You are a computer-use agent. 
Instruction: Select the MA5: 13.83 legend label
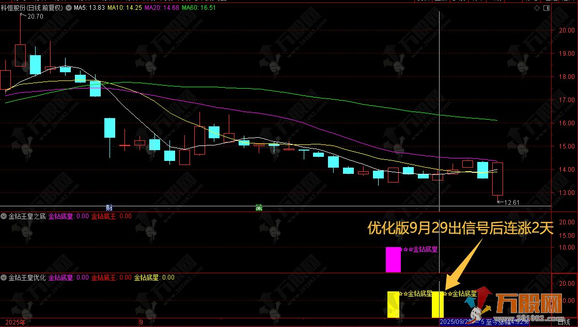(89, 8)
